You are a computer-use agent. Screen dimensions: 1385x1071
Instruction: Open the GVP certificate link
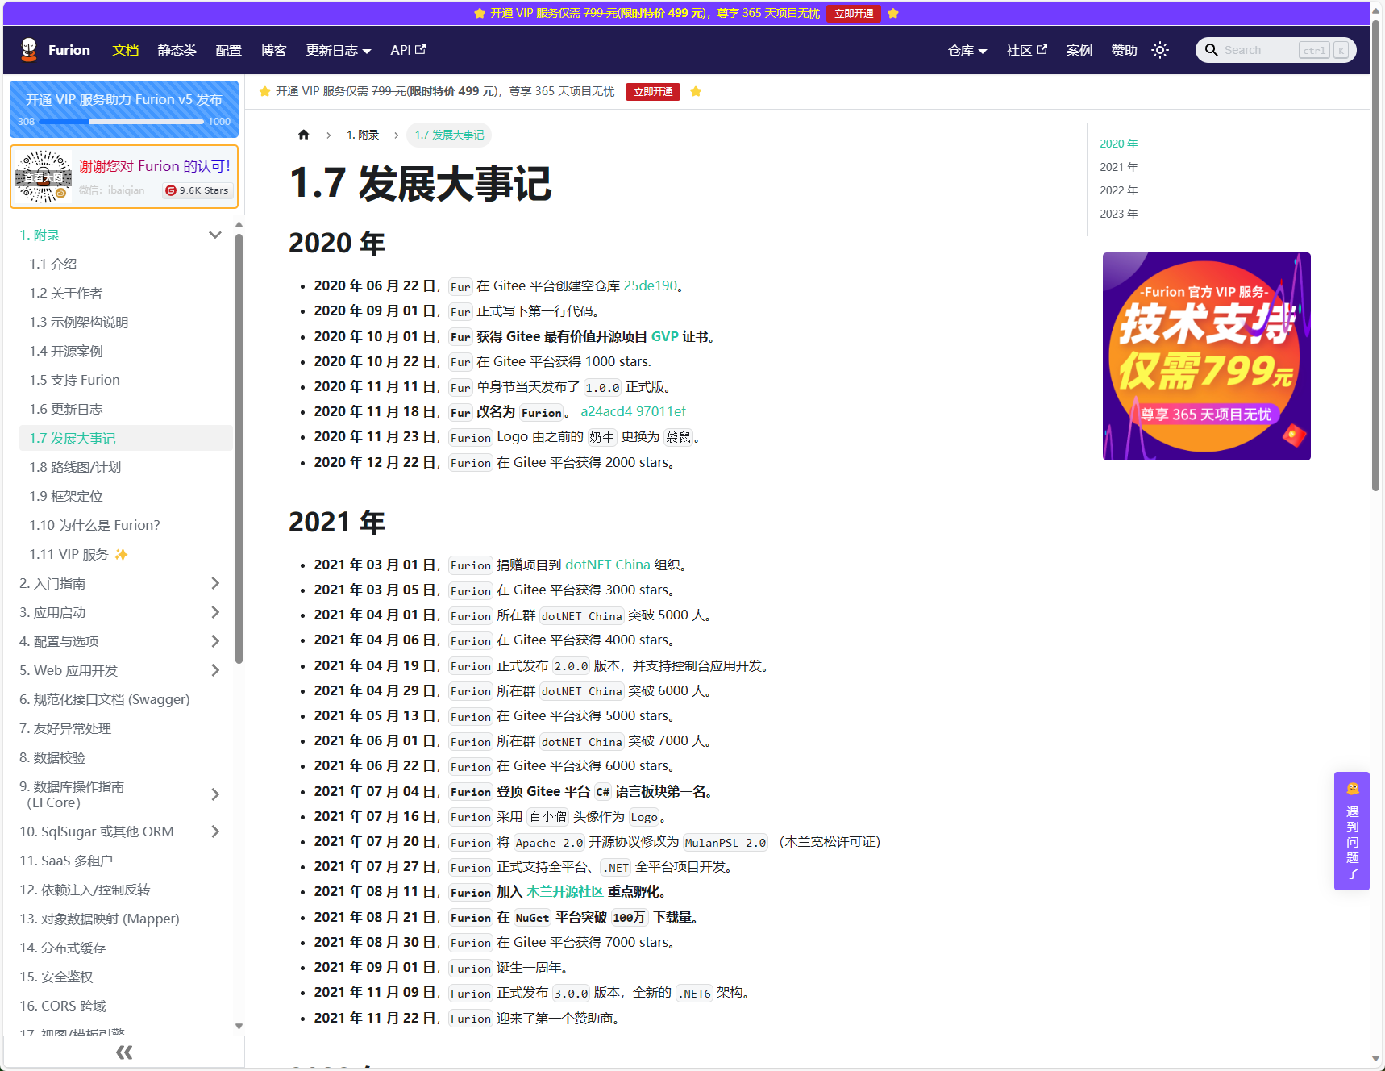(x=665, y=336)
